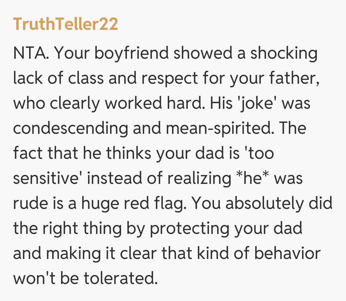Open the TruthTeller22 user profile

(x=65, y=25)
